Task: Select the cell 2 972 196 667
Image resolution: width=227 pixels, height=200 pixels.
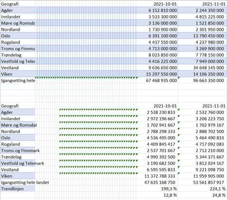Action: pos(161,119)
